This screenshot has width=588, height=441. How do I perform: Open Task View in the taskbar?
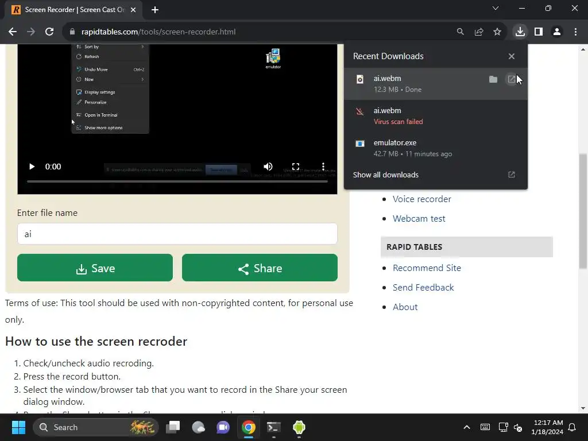tap(173, 427)
